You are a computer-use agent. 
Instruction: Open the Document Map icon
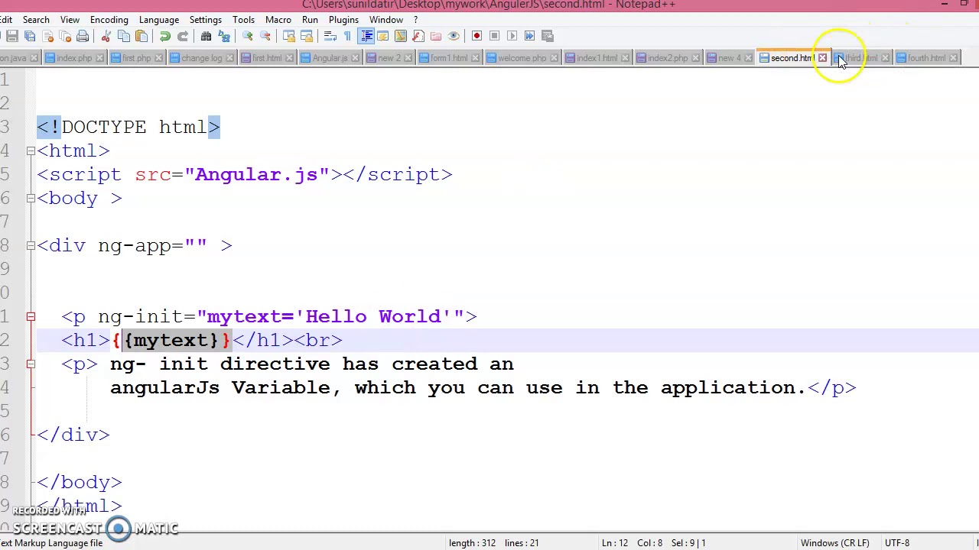[x=400, y=36]
